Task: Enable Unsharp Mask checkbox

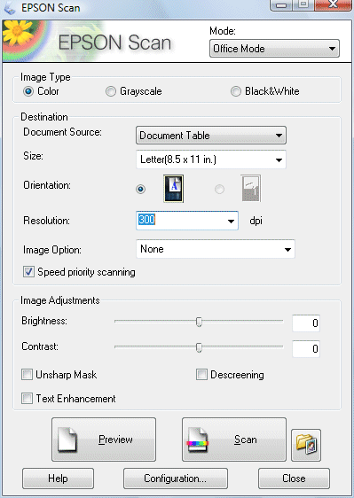Action: [x=27, y=375]
